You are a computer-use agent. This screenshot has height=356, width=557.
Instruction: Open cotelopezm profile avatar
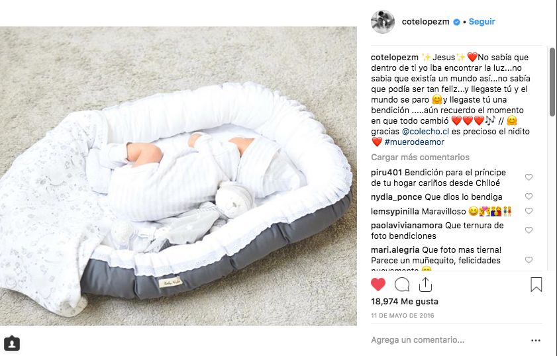click(x=383, y=22)
